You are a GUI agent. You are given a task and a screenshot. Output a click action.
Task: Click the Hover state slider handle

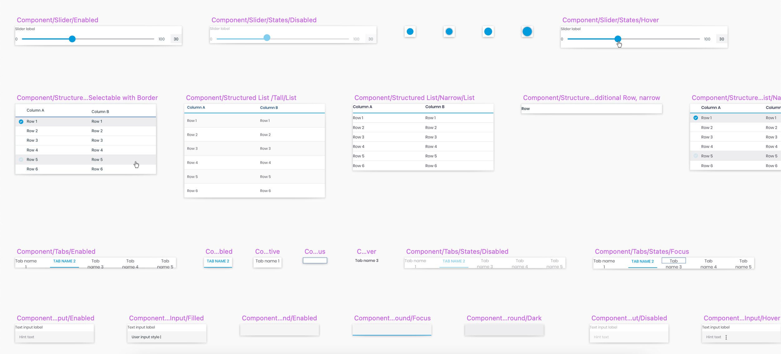(x=618, y=39)
